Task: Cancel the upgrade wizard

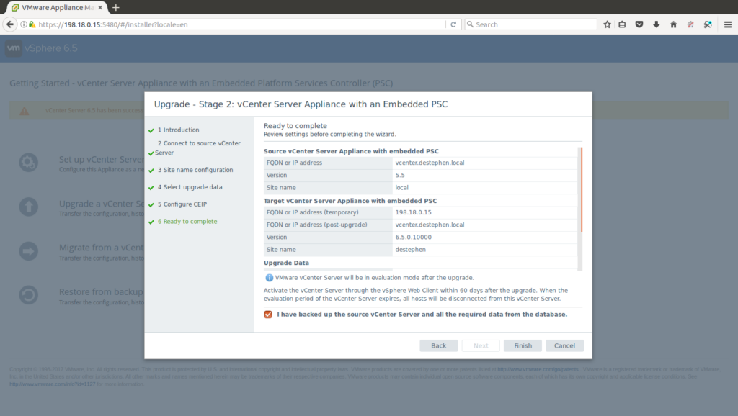Action: click(564, 345)
